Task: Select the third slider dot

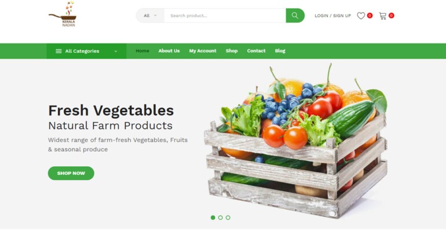Action: [x=228, y=218]
